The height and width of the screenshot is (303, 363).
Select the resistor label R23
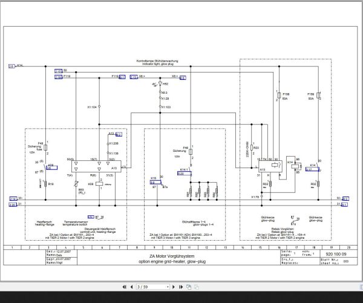(256, 148)
